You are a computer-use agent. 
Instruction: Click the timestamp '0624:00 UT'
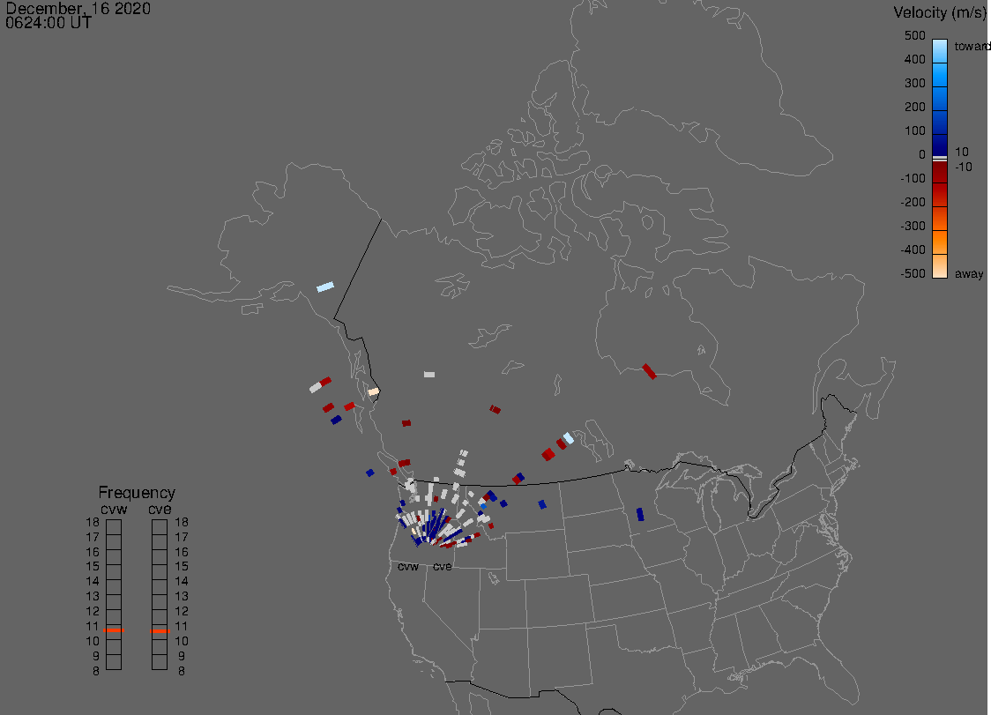48,23
